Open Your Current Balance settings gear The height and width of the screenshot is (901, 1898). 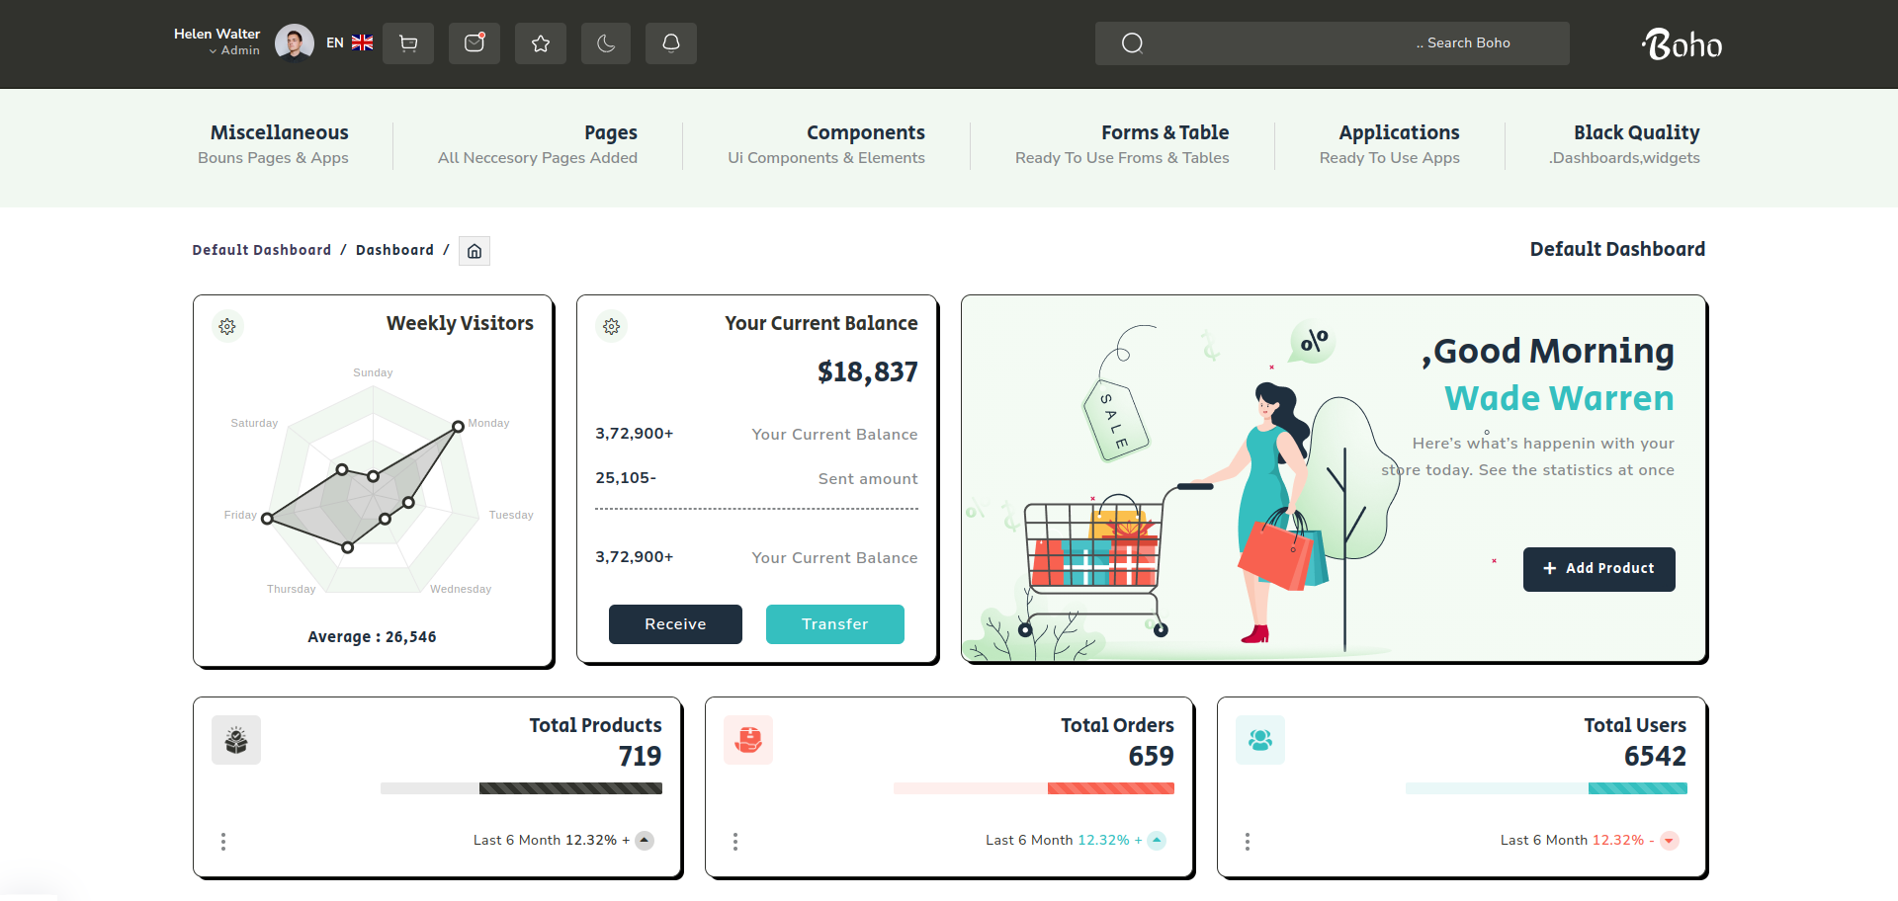[612, 326]
